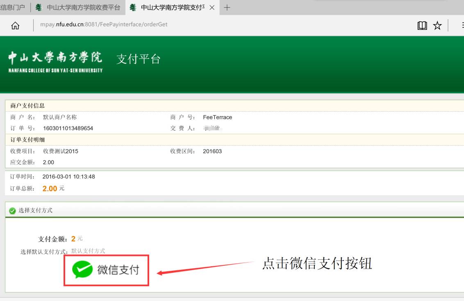Click the browser Home icon

15,26
